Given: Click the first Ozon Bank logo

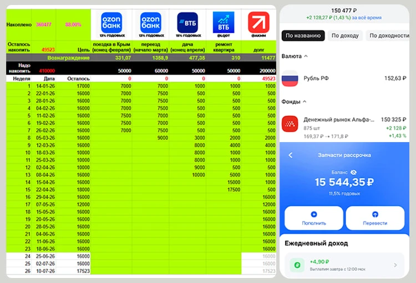Looking at the screenshot, I should pyautogui.click(x=111, y=23).
